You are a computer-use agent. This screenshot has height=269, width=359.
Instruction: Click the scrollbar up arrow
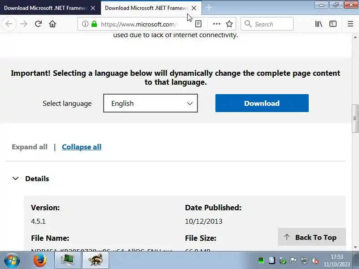tap(355, 37)
